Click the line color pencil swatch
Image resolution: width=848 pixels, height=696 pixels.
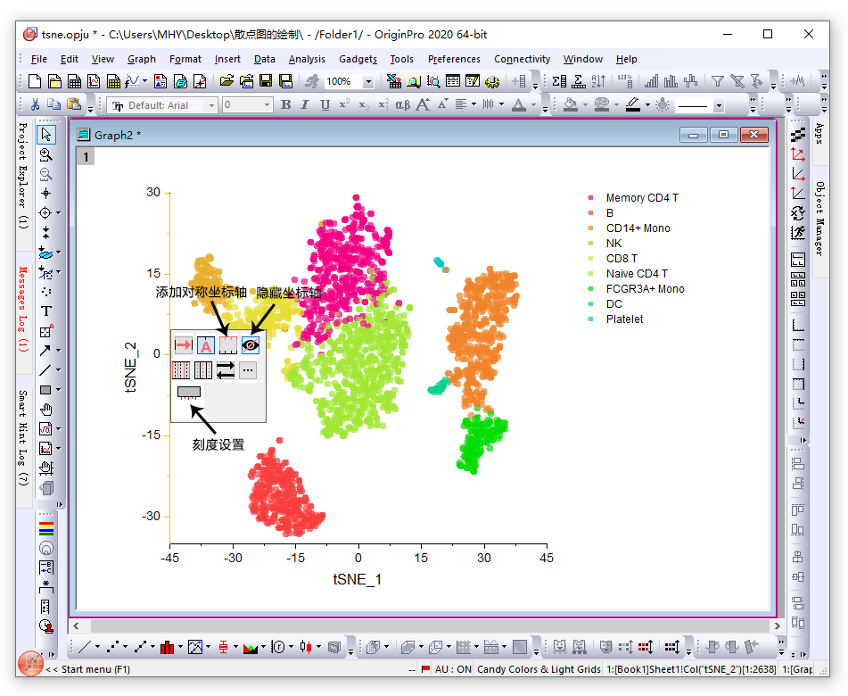pos(633,104)
